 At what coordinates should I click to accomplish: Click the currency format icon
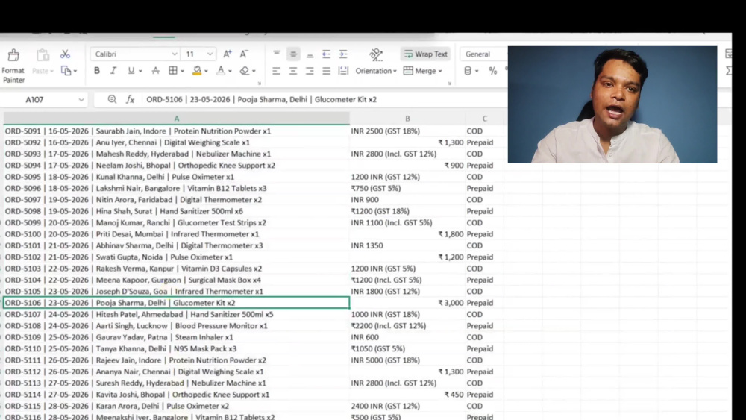(x=468, y=71)
